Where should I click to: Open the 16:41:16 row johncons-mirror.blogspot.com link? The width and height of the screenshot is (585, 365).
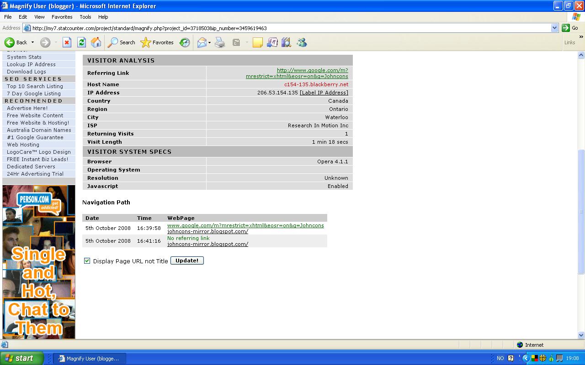tap(208, 244)
